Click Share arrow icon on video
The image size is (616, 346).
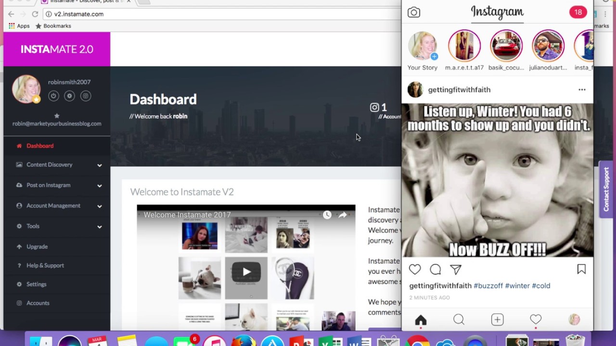343,215
